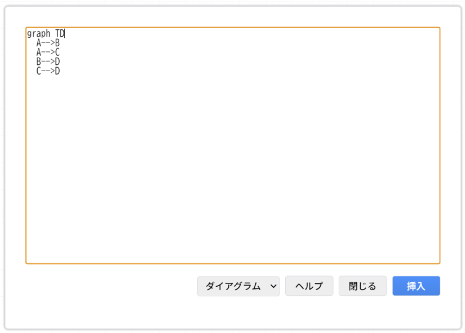This screenshot has width=465, height=333.
Task: Click the 'C-->D' statement
Action: point(50,71)
